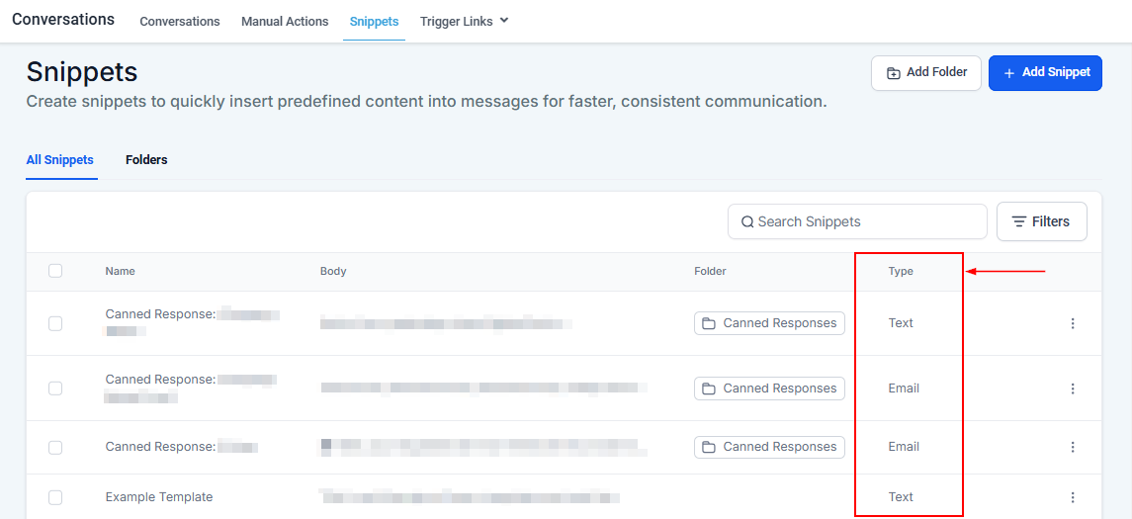The image size is (1132, 519).
Task: Toggle the select-all checkbox in table header
Action: [55, 271]
